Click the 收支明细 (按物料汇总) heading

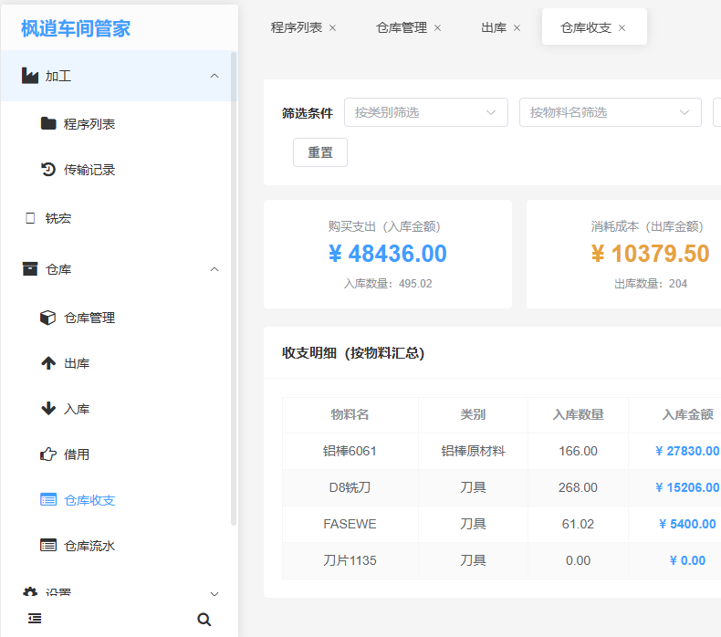pos(353,353)
